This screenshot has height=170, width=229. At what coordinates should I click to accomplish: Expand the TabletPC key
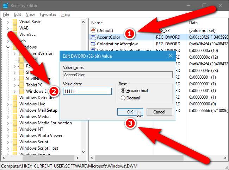[x=14, y=85]
